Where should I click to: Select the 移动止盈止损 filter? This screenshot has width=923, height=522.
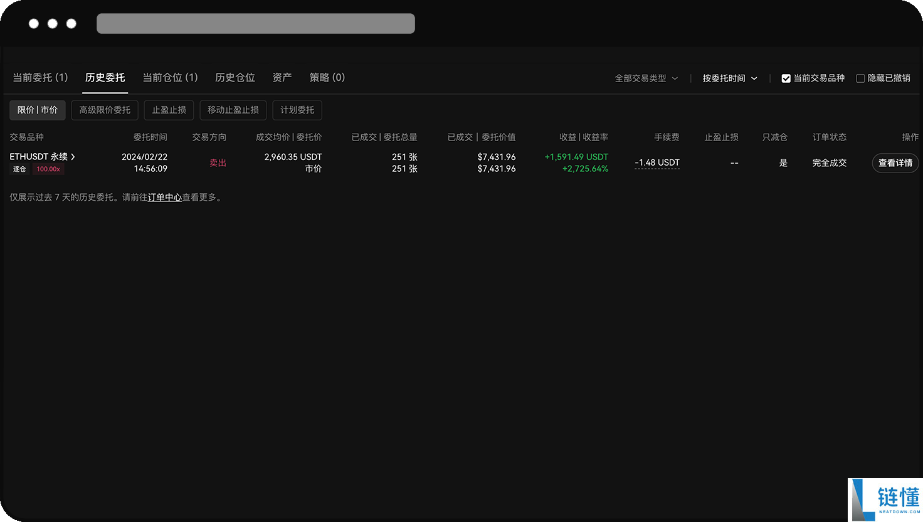pos(233,110)
